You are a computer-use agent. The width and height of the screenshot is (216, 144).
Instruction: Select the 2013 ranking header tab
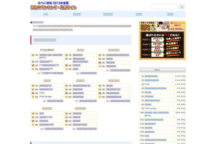pos(162,70)
